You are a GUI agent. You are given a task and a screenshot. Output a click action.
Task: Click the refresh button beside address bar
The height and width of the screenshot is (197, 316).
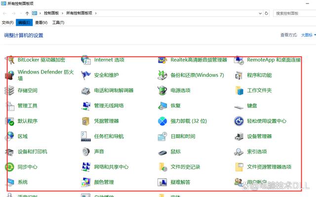pyautogui.click(x=267, y=13)
